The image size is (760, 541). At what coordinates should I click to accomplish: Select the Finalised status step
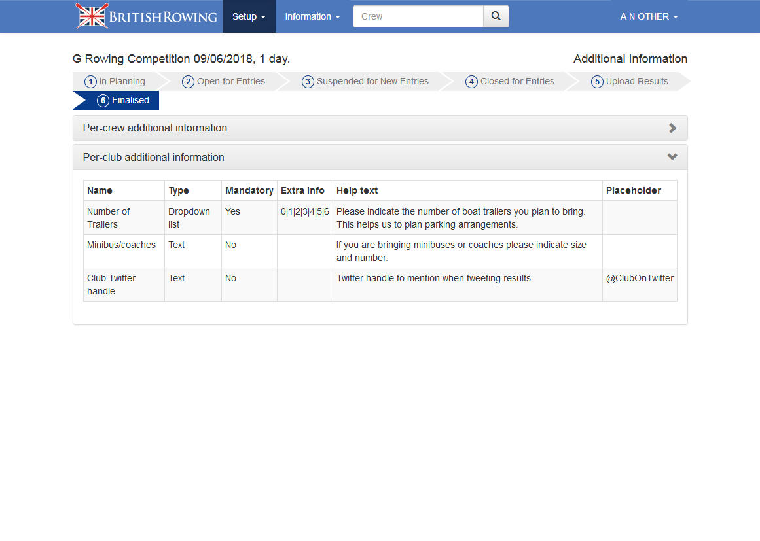123,101
